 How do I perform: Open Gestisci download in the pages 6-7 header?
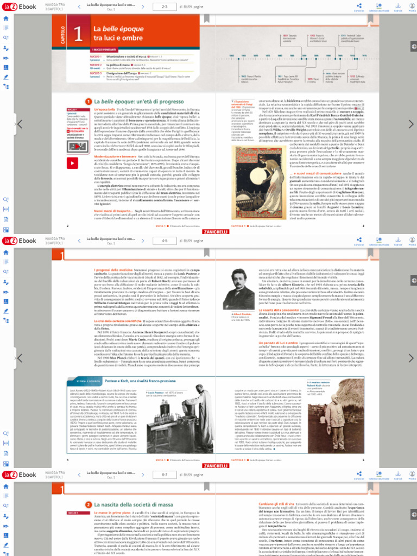(378, 476)
